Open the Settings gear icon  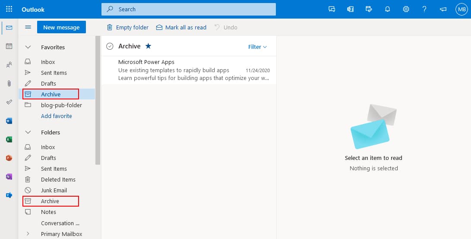(406, 9)
